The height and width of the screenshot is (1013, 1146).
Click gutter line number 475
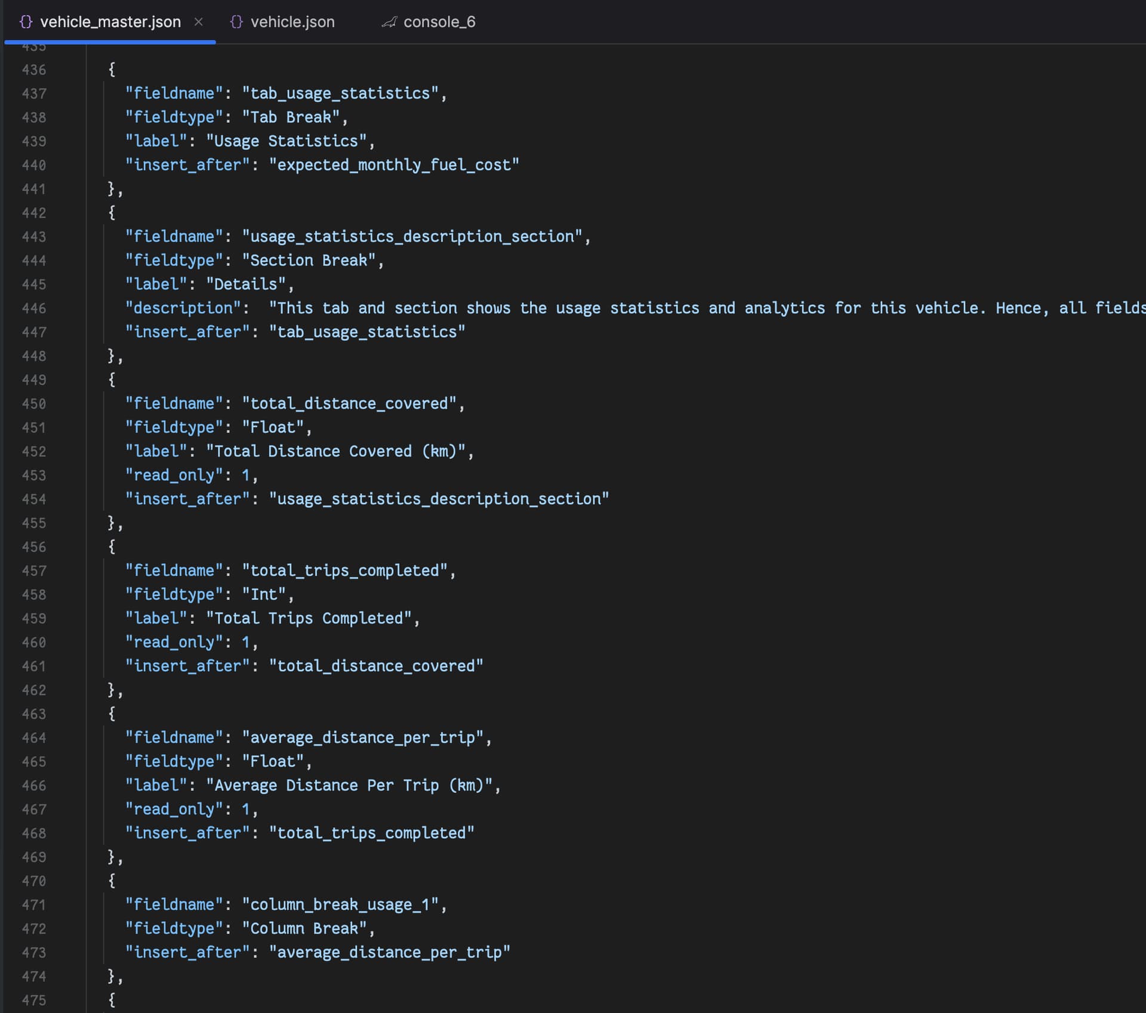[34, 1000]
